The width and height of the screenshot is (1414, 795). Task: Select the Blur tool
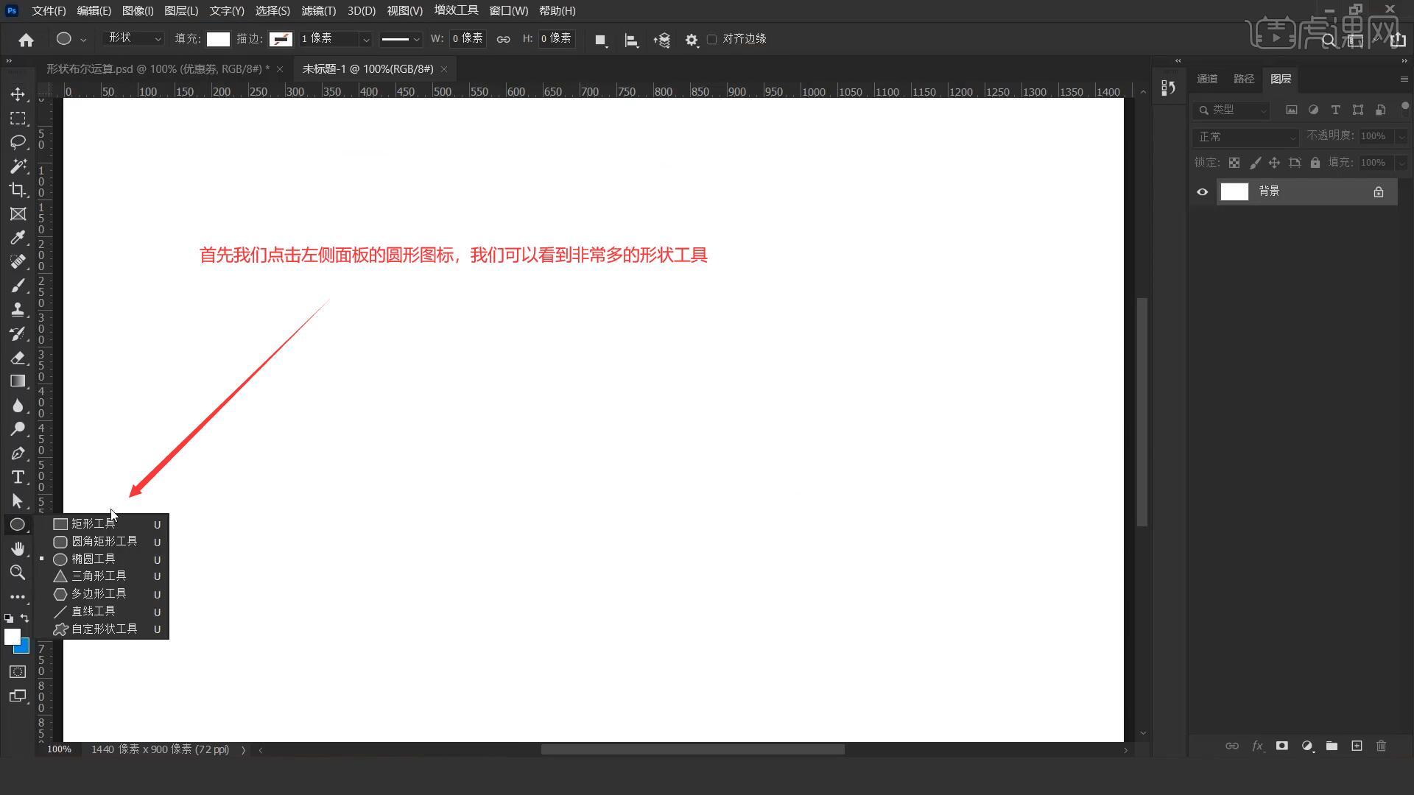18,406
